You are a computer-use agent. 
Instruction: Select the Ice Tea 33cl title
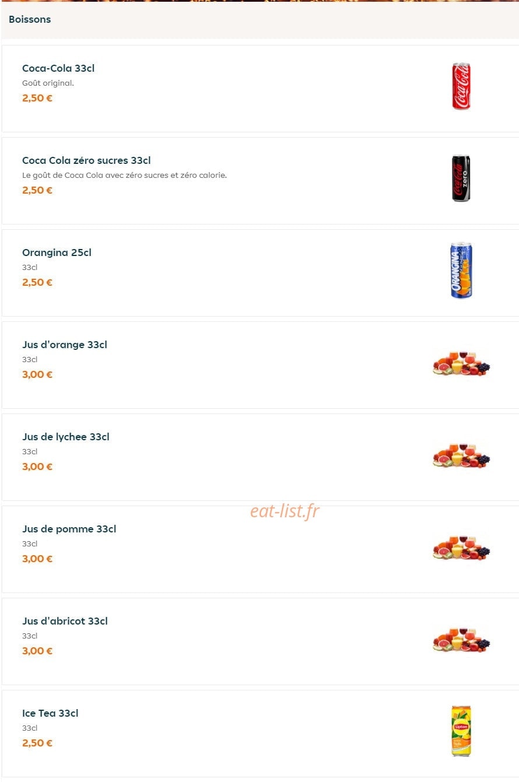click(x=50, y=713)
